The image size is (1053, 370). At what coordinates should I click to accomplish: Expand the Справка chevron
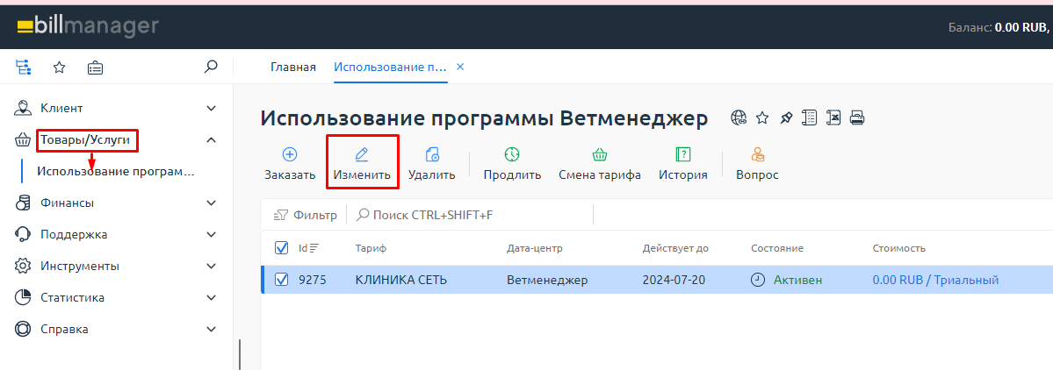click(x=212, y=329)
